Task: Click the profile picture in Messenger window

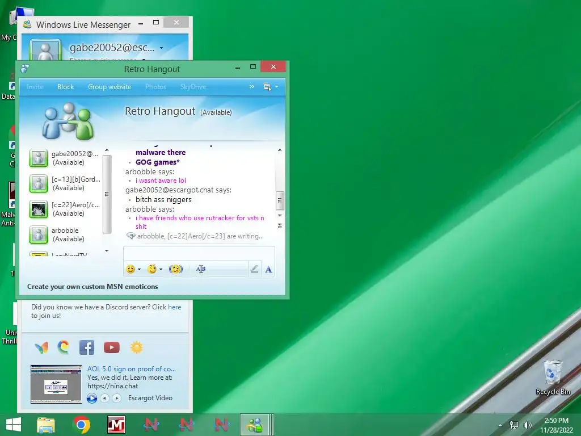Action: tap(45, 50)
